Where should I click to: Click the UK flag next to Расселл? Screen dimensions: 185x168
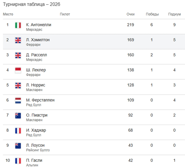[x=18, y=55]
